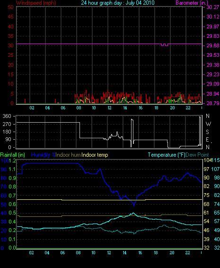Click the Barometer (in.) axis label
The width and height of the screenshot is (220, 268).
(x=192, y=3)
